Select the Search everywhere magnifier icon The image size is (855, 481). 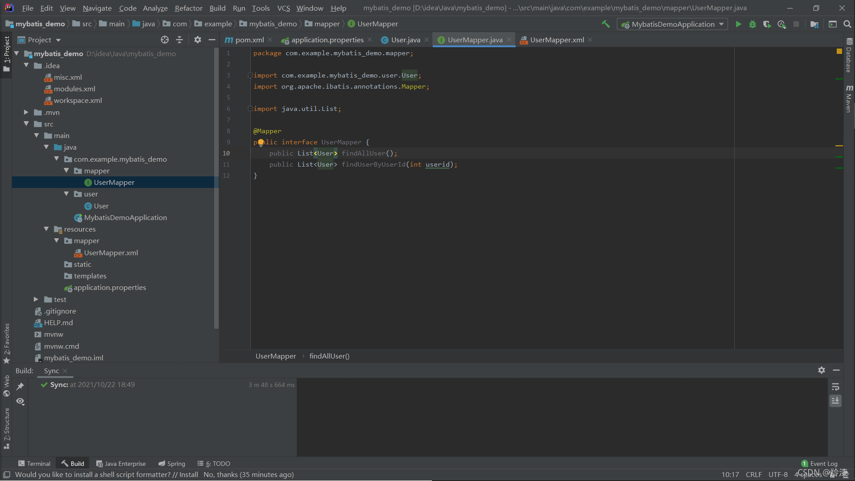point(847,24)
